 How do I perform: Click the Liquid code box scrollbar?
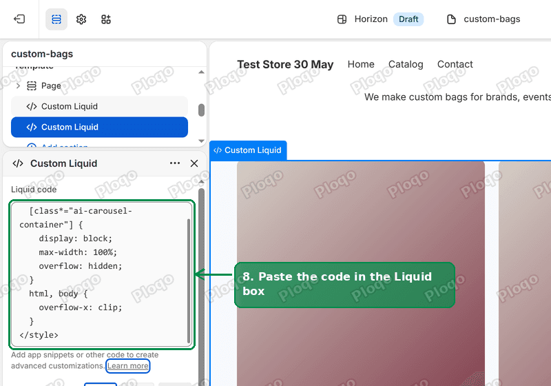click(x=189, y=281)
